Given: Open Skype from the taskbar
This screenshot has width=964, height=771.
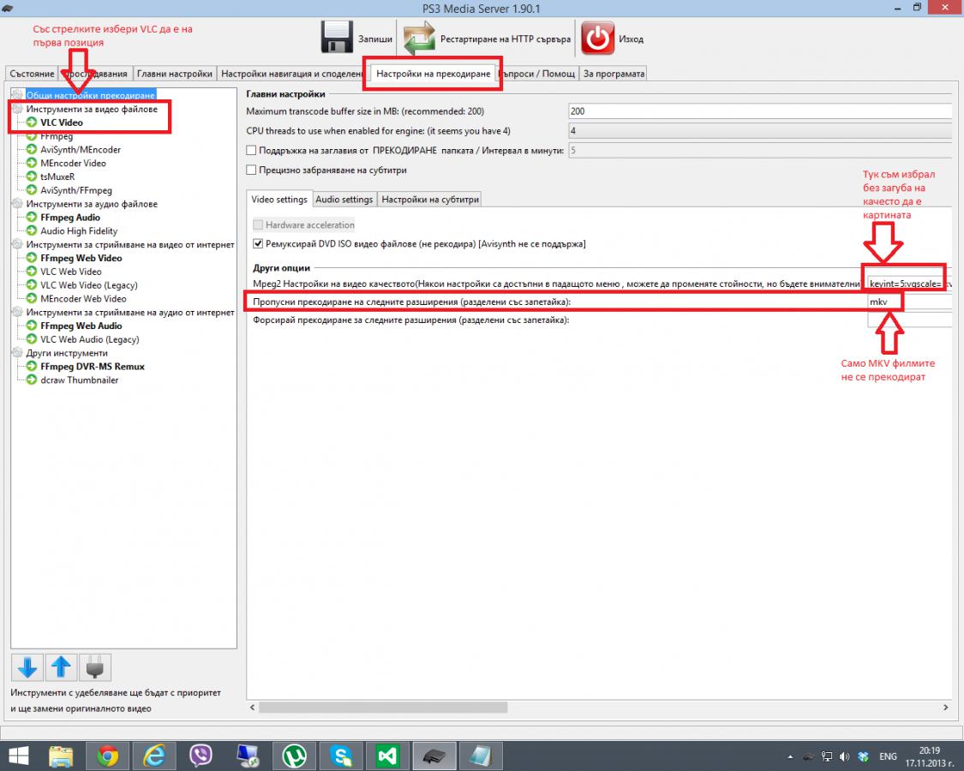Looking at the screenshot, I should coord(340,756).
